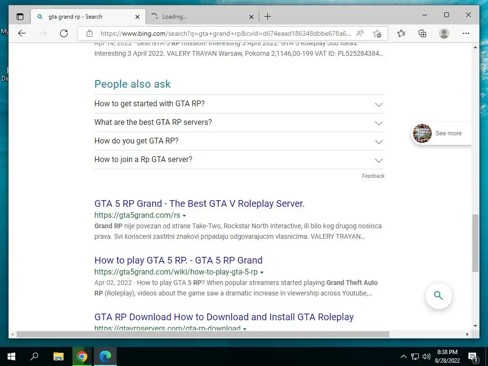Tap the floating search magnifier button
Image resolution: width=488 pixels, height=366 pixels.
(438, 295)
